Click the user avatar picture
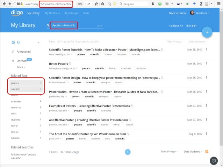223x167 pixels. 192,13
